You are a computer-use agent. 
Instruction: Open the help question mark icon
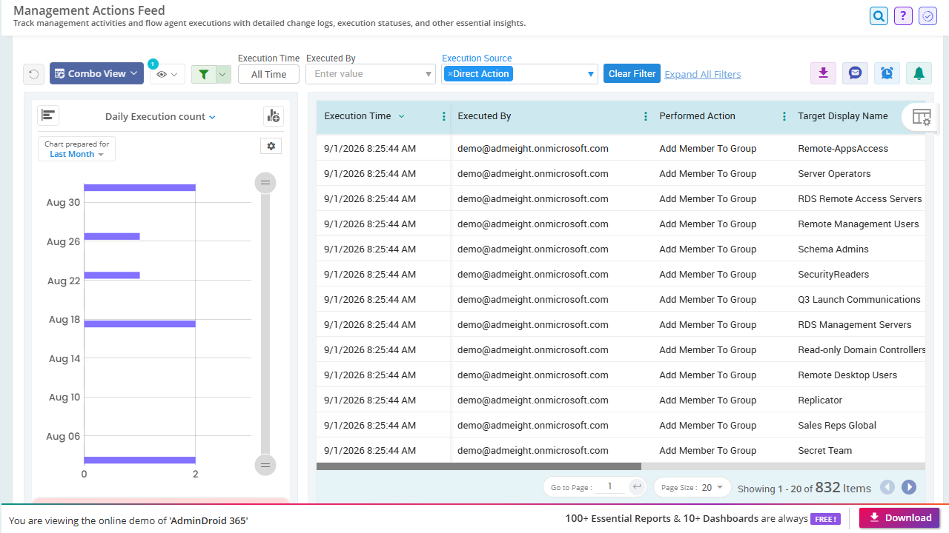pos(903,16)
